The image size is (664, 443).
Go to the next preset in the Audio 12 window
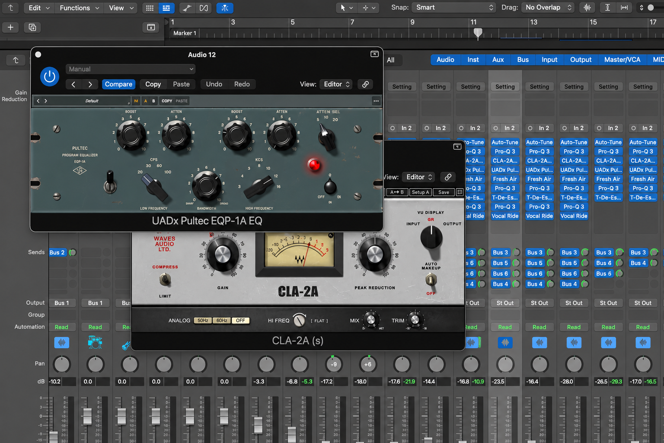coord(90,84)
